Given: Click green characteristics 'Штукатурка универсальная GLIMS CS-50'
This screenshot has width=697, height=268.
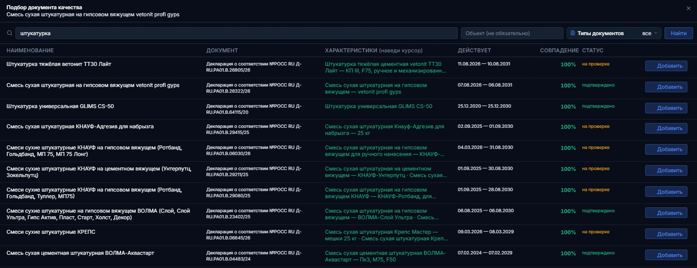Looking at the screenshot, I should 378,106.
